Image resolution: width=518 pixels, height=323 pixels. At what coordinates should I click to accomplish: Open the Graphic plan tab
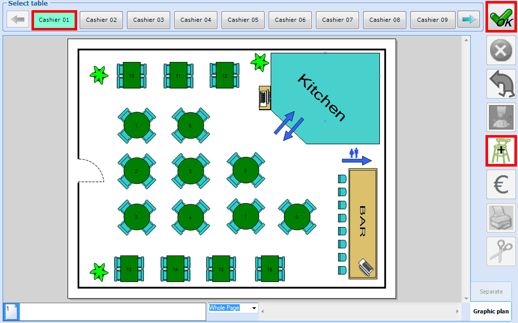(x=491, y=311)
